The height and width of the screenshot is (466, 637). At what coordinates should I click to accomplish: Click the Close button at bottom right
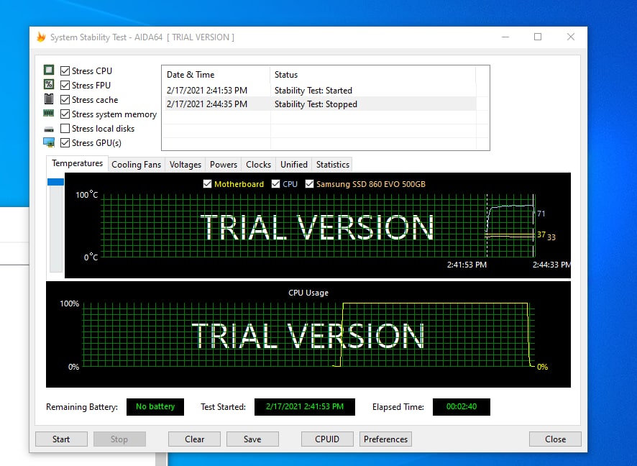pos(555,439)
